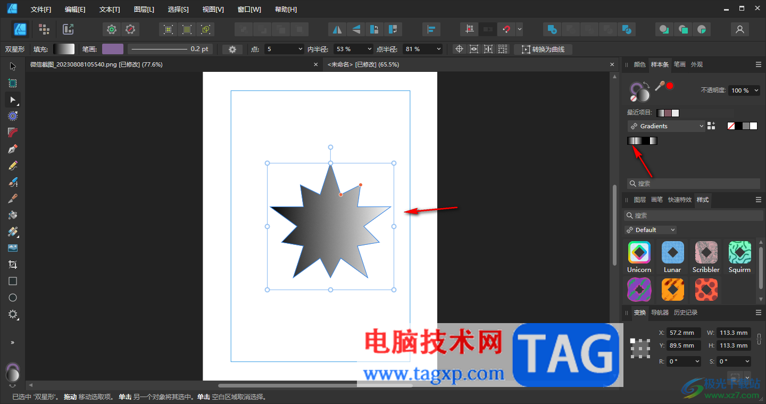Select the Rectangle tool
This screenshot has width=766, height=404.
(x=13, y=281)
